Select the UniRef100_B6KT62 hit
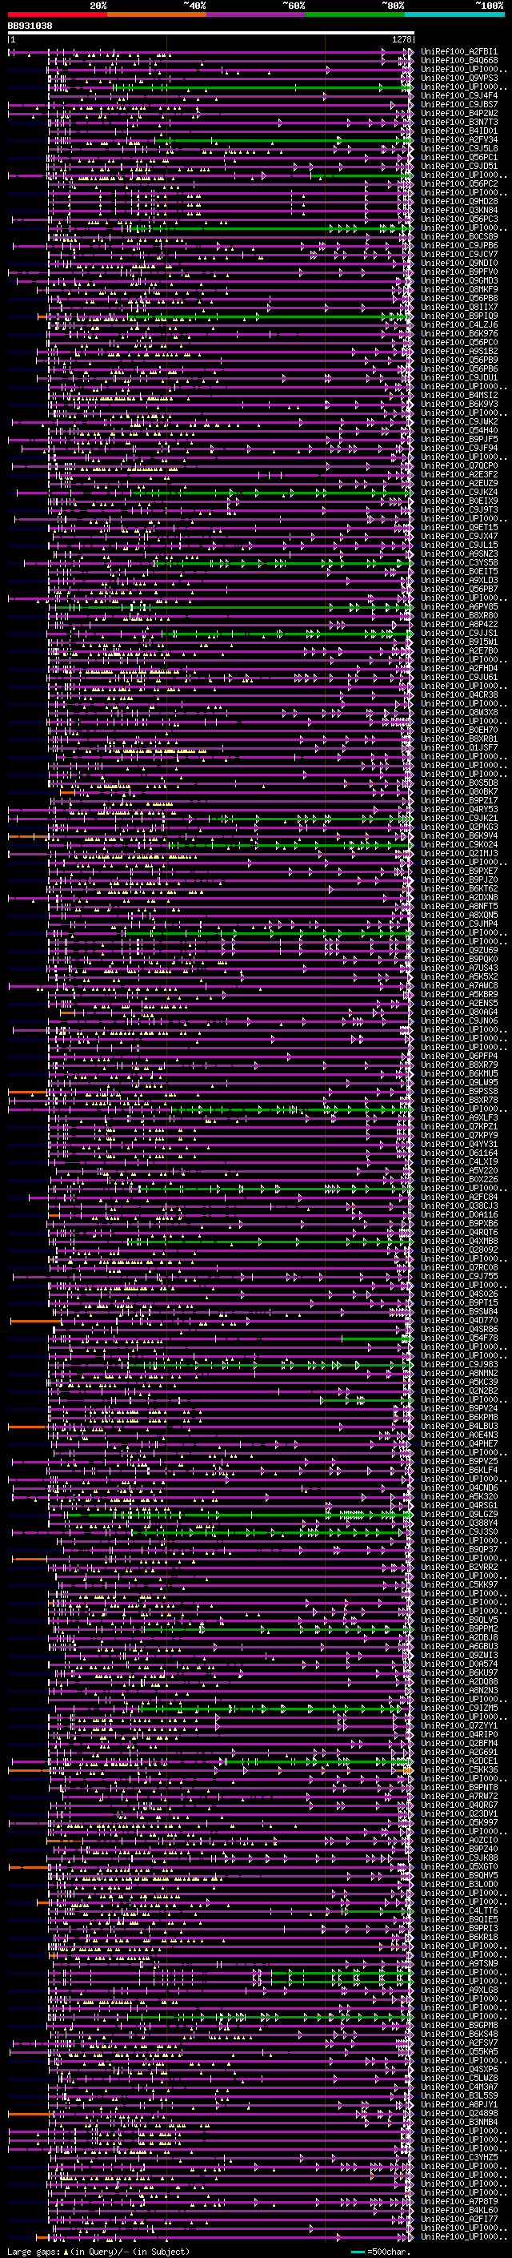This screenshot has width=512, height=2258. [459, 889]
